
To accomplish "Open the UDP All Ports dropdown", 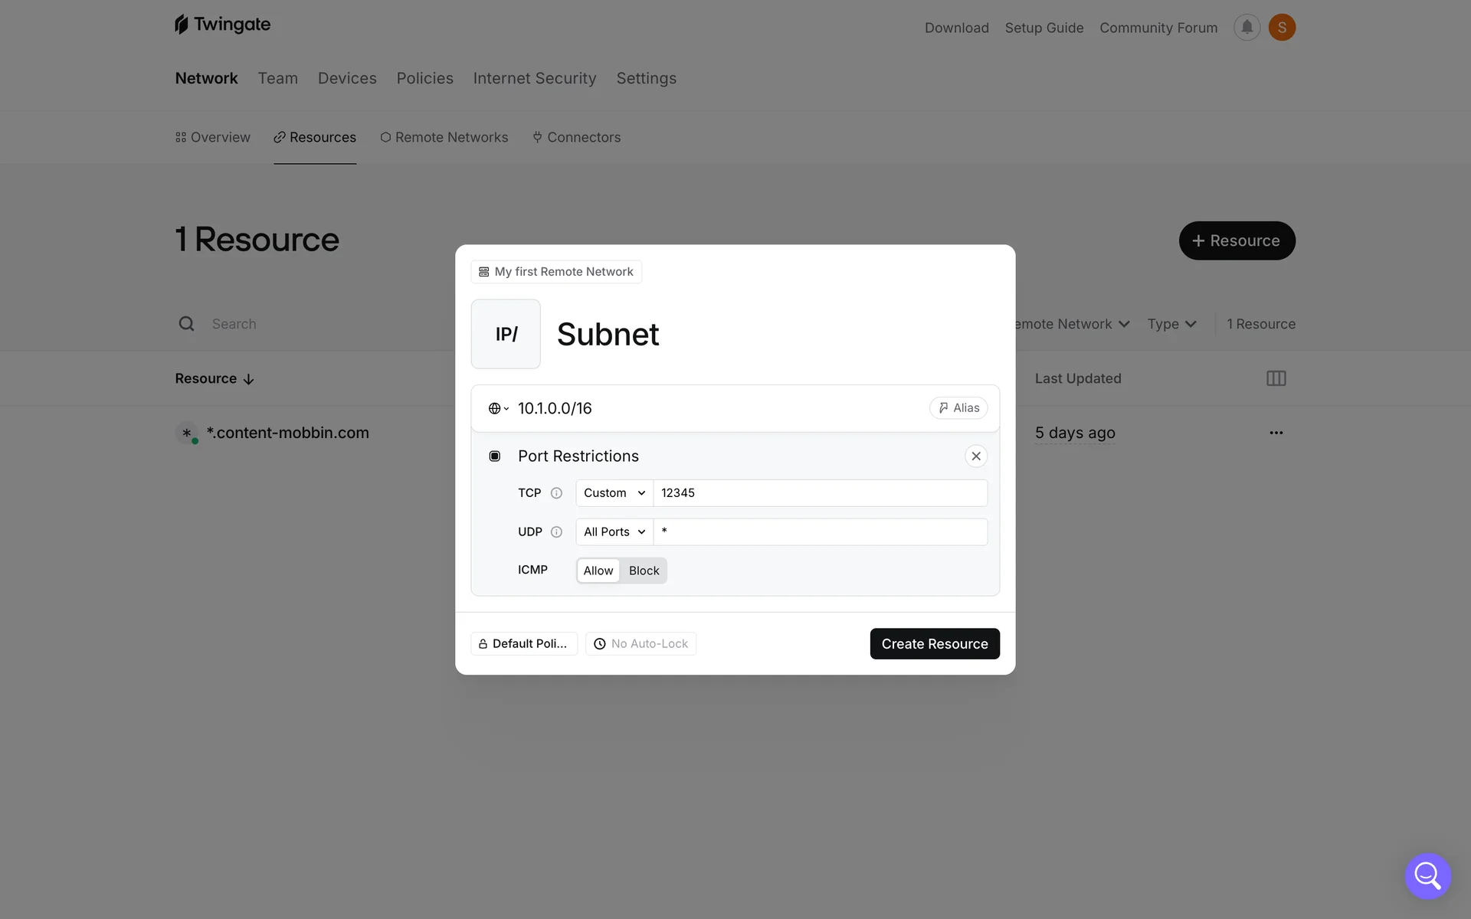I will (x=614, y=532).
